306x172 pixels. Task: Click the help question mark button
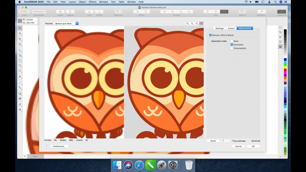[46, 146]
